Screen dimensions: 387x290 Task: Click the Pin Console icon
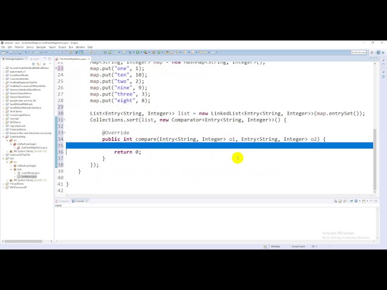pyautogui.click(x=351, y=201)
